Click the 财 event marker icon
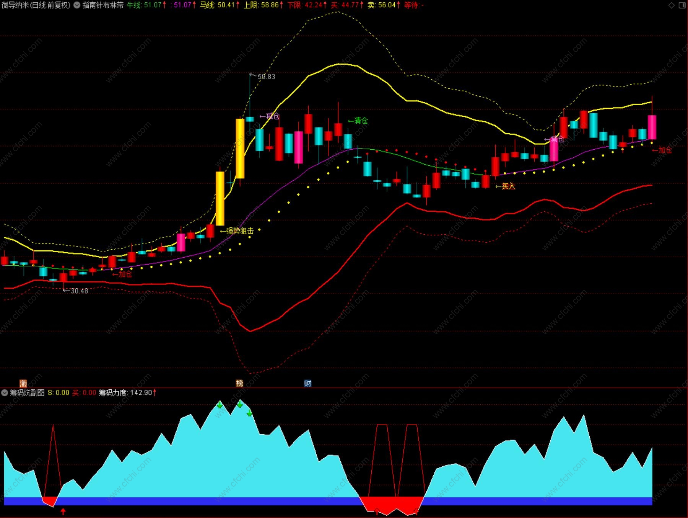 [307, 383]
